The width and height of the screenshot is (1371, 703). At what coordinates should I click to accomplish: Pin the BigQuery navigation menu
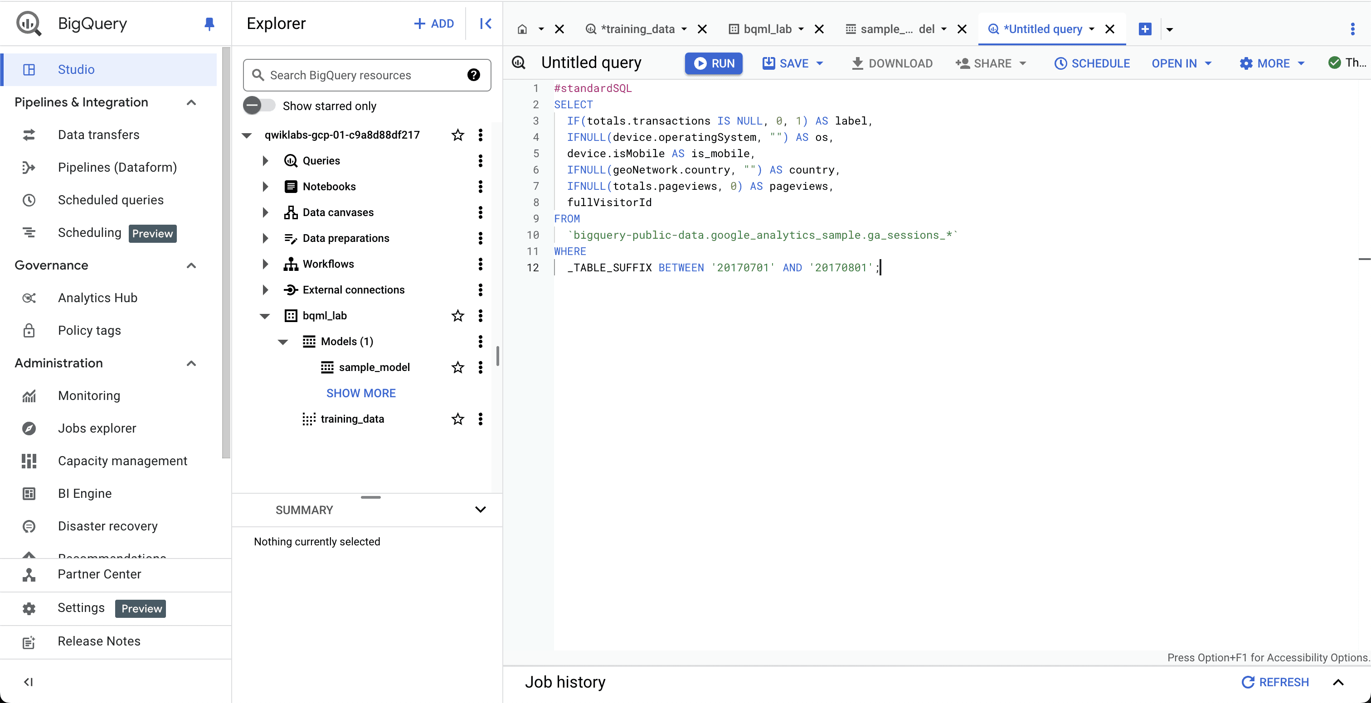[x=209, y=24]
